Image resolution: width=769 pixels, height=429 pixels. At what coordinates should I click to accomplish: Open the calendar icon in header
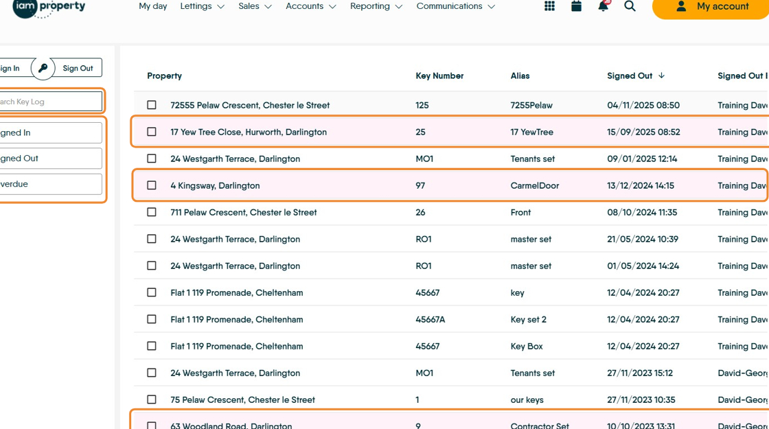[x=576, y=6]
